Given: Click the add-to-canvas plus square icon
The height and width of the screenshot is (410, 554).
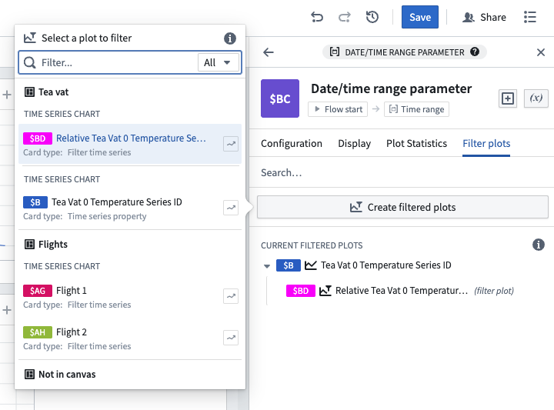Looking at the screenshot, I should [x=507, y=98].
